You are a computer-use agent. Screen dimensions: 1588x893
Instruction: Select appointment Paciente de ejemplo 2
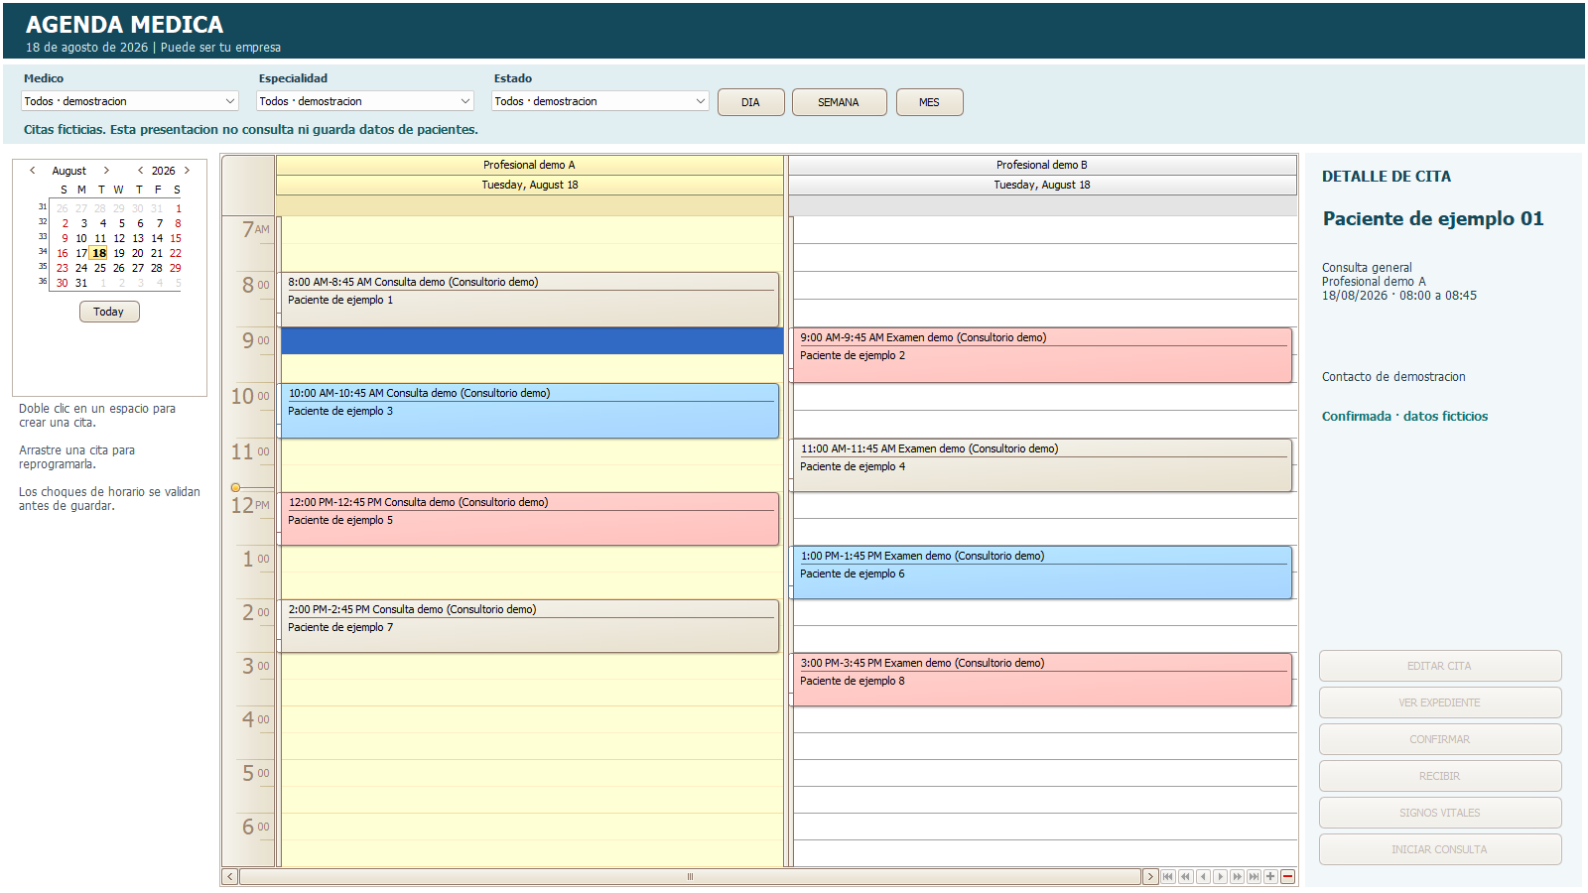[x=1042, y=355]
